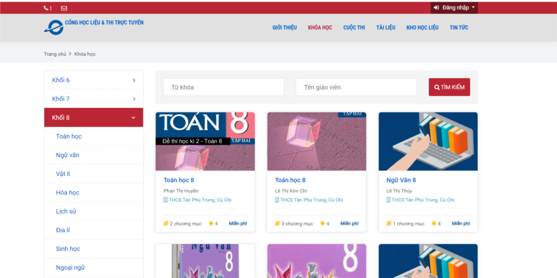Screen dimensions: 557x278
Task: Open Toán học 8 course by Phan Thị Huyền
Action: tap(178, 180)
